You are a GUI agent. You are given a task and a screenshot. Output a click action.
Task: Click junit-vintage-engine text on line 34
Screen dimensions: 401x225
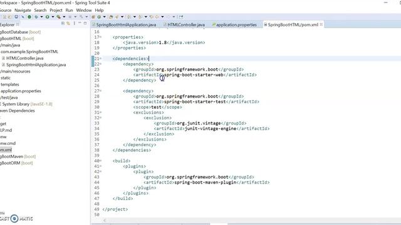211,129
